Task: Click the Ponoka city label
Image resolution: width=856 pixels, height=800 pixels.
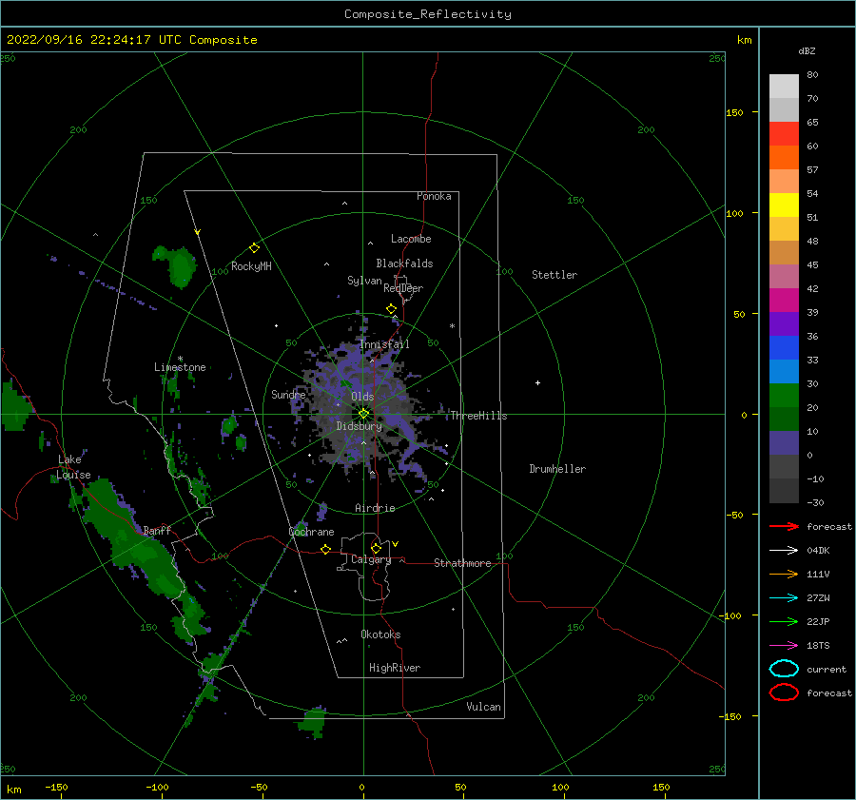Action: click(434, 196)
